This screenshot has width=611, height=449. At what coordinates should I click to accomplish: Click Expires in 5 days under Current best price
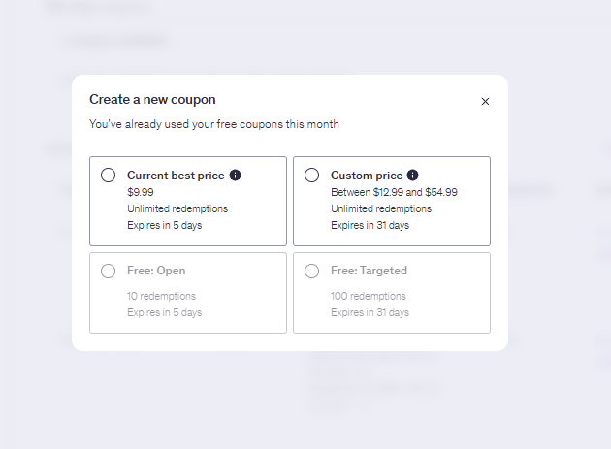coord(165,225)
